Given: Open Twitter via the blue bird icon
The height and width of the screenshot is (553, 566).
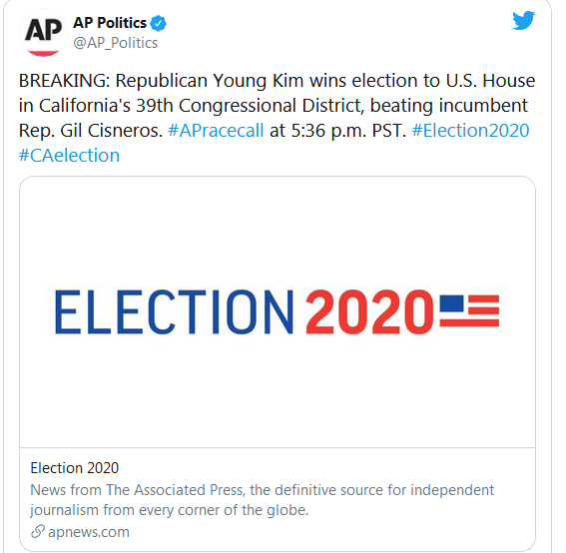Looking at the screenshot, I should 523,21.
